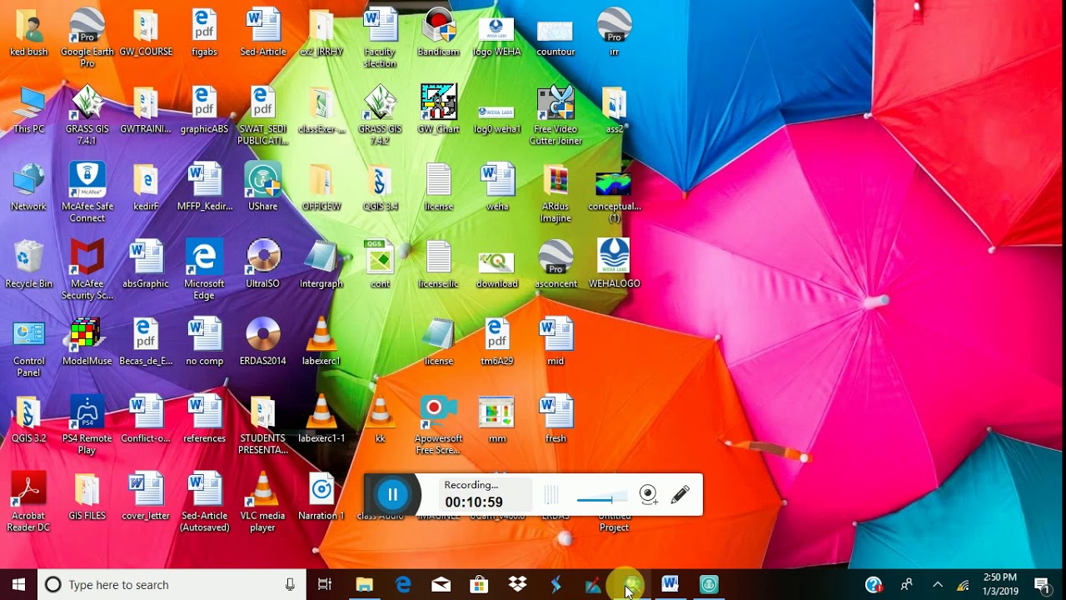Click the Network desktop icon

click(x=29, y=187)
